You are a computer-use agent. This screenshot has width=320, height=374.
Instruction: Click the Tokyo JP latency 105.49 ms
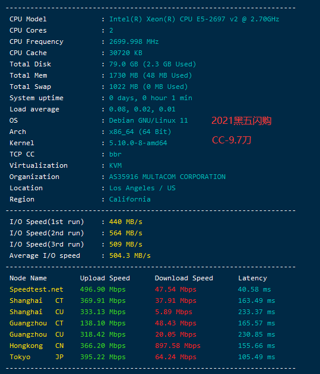[256, 357]
